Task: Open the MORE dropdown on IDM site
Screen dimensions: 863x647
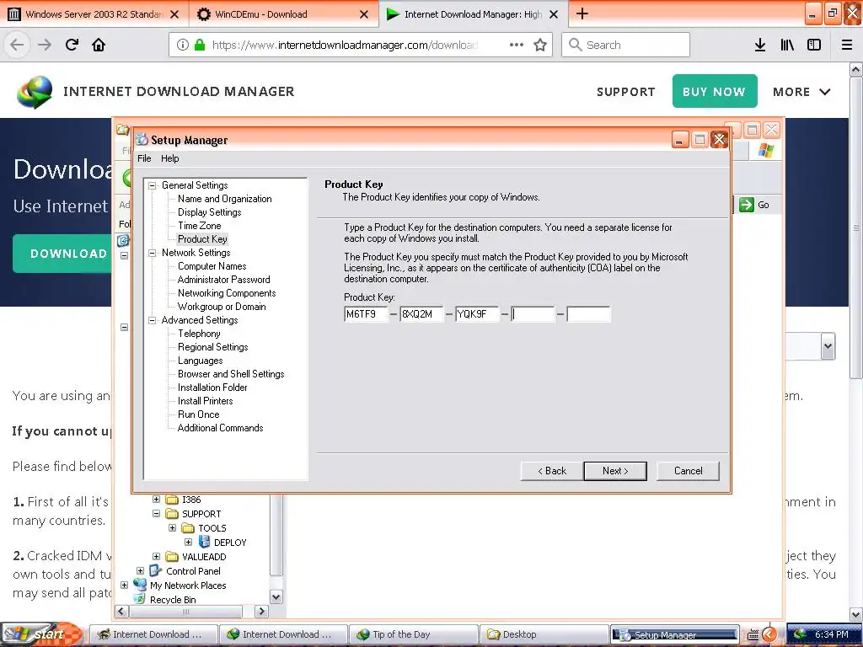Action: coord(801,92)
